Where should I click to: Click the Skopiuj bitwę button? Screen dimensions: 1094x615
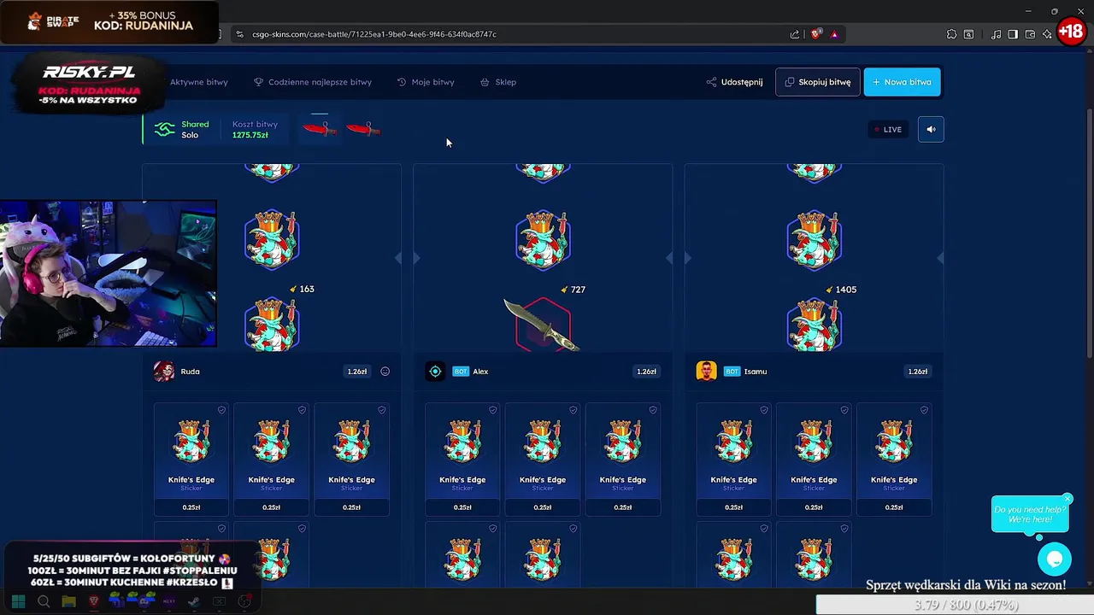pyautogui.click(x=818, y=82)
